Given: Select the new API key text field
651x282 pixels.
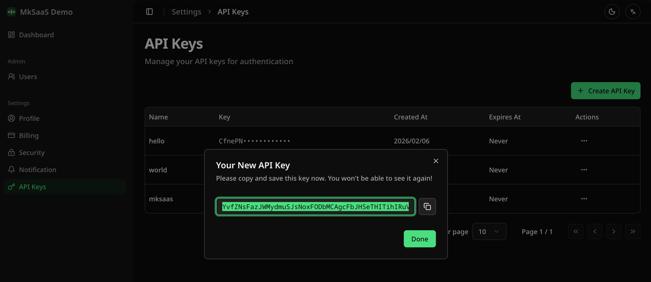Looking at the screenshot, I should [x=315, y=207].
